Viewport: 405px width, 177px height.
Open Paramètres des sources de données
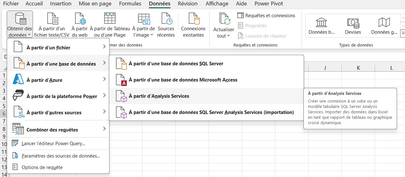pyautogui.click(x=58, y=156)
